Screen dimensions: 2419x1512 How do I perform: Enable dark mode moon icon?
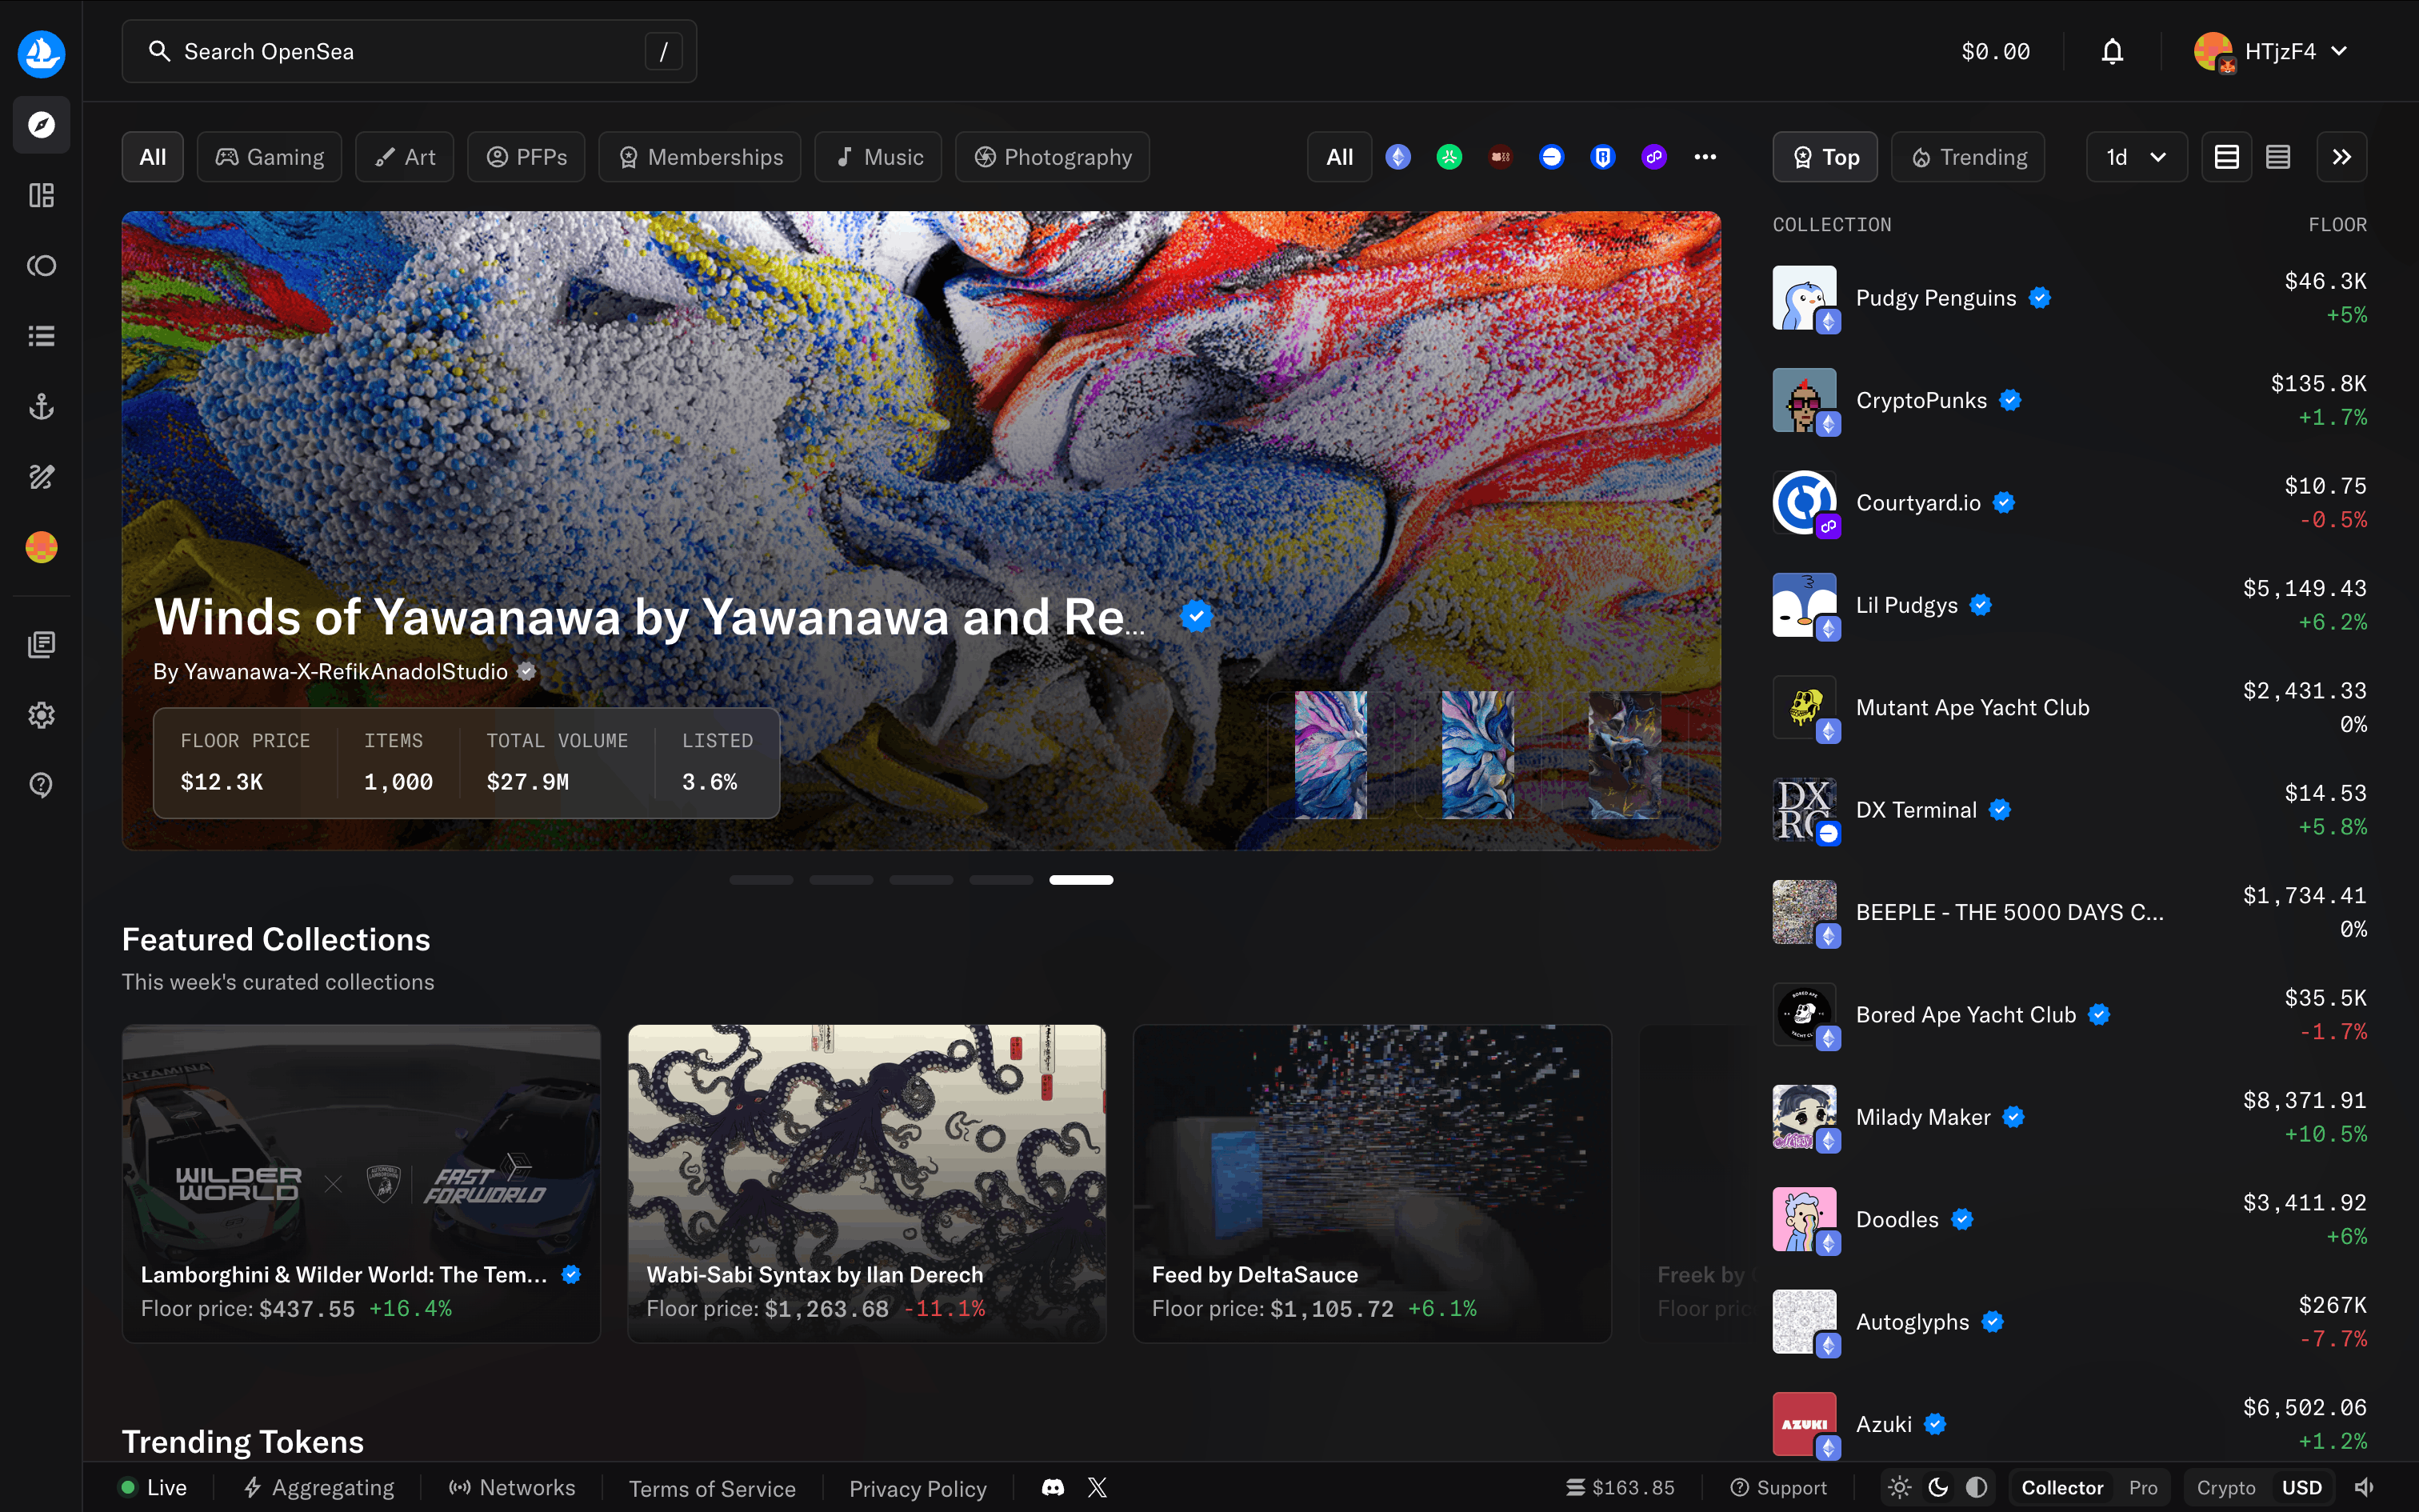pos(1938,1487)
